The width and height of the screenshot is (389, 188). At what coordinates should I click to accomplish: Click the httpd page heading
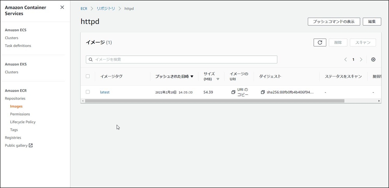(x=90, y=22)
